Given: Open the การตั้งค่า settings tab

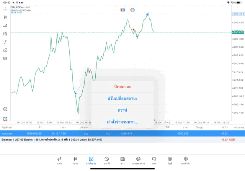Looking at the screenshot, I should [186, 160].
